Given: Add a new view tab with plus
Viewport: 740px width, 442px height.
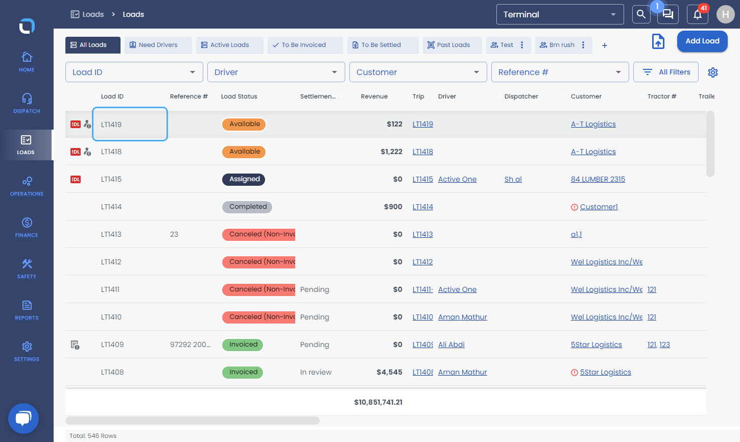Looking at the screenshot, I should [605, 45].
